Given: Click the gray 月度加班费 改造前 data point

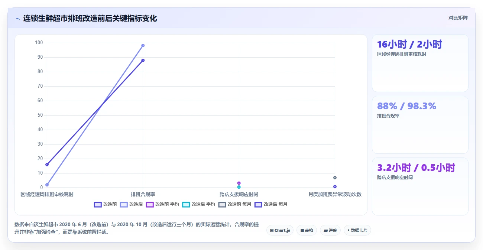Looking at the screenshot, I should [x=335, y=178].
